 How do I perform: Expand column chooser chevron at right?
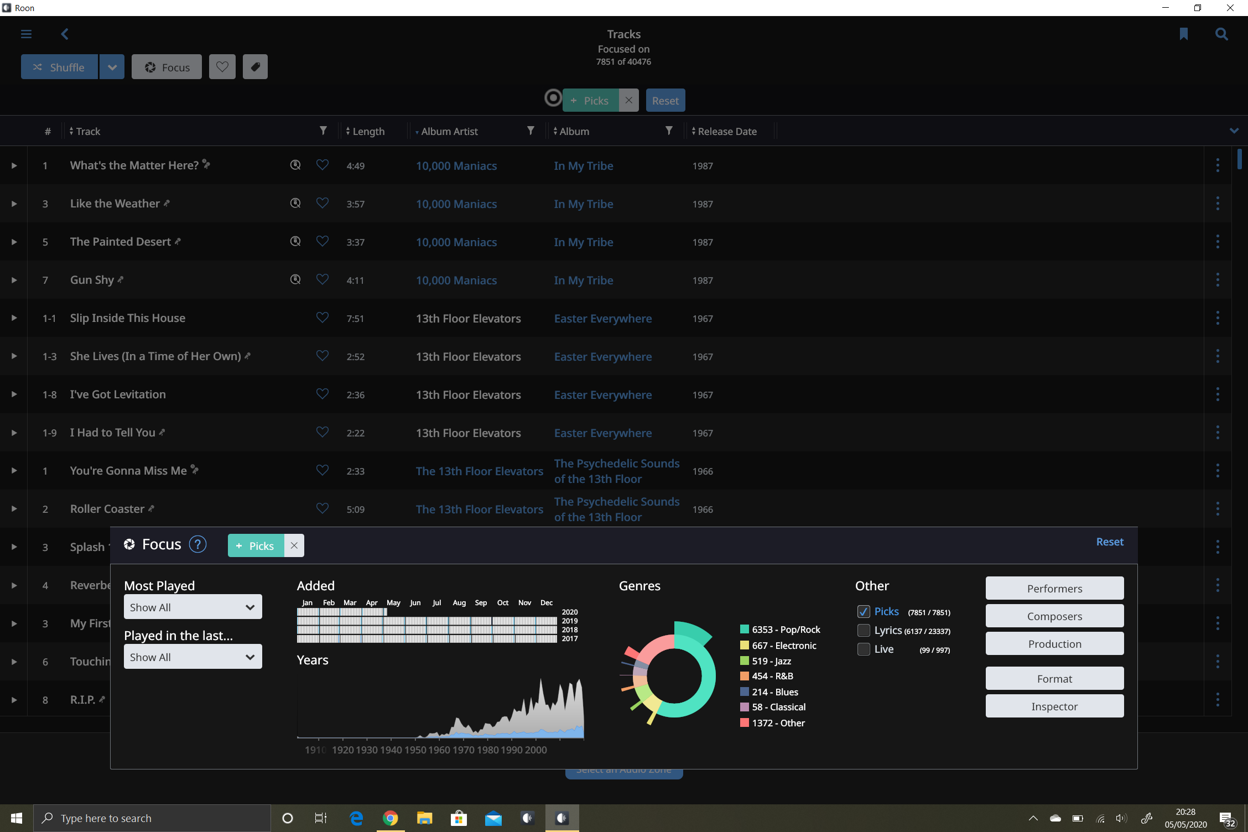(1234, 131)
